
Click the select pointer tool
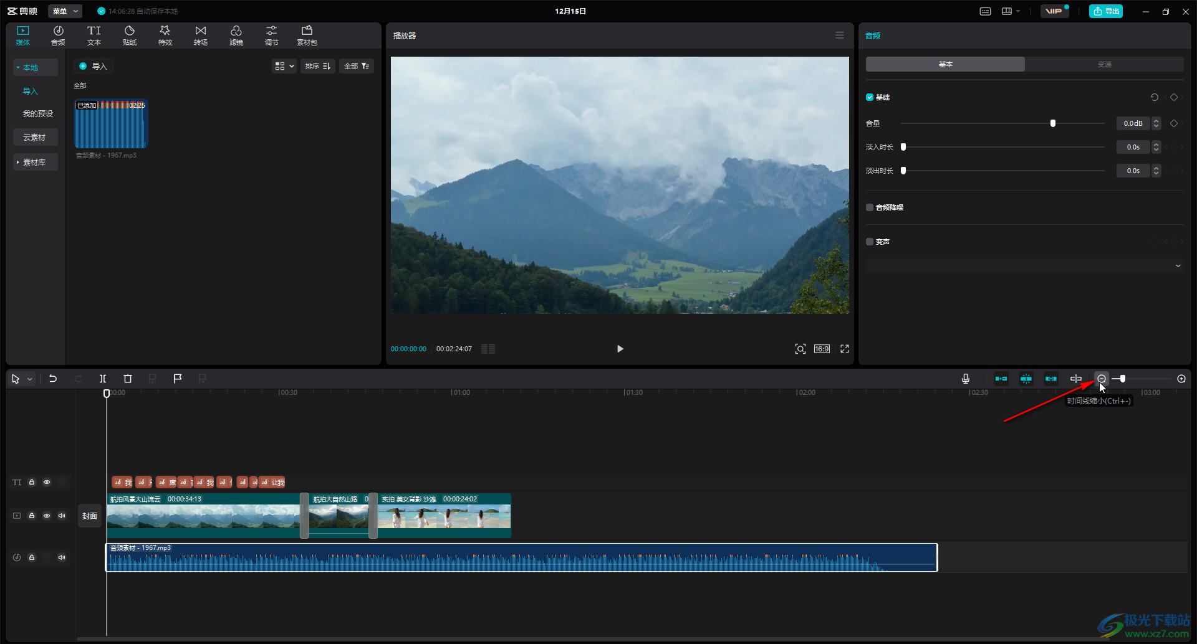pos(16,379)
